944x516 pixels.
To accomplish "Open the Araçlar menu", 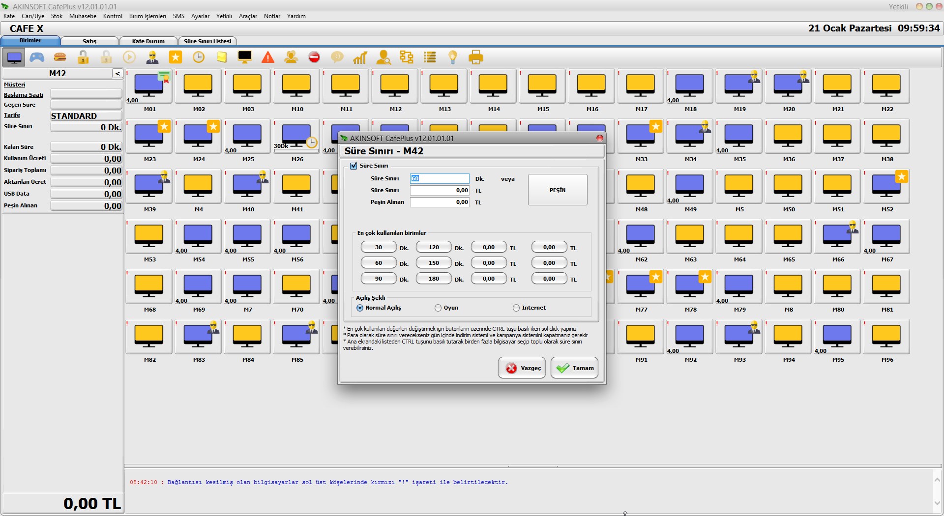I will coord(248,16).
